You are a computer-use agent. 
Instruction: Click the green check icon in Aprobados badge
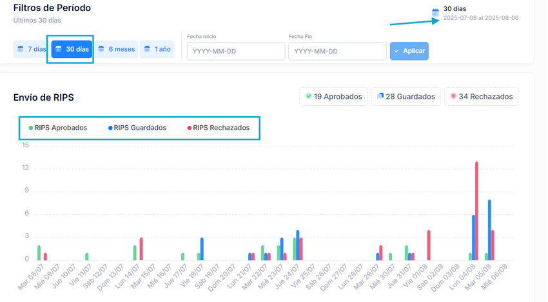point(309,96)
